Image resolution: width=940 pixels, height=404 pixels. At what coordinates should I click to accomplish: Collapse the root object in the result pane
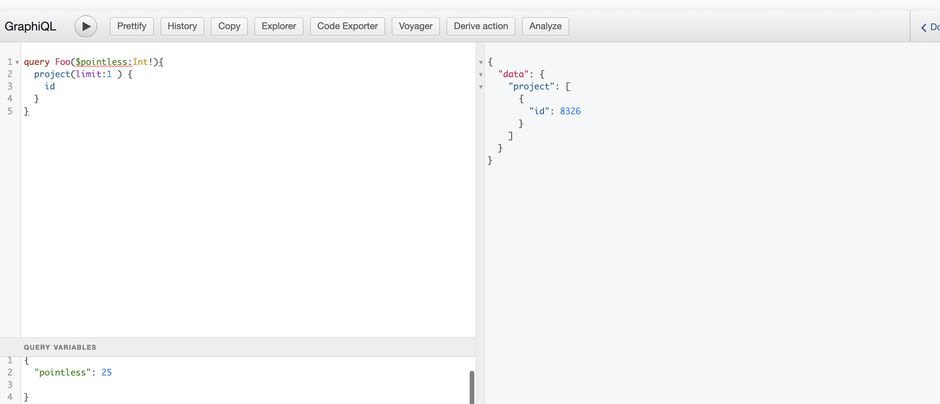[x=481, y=62]
